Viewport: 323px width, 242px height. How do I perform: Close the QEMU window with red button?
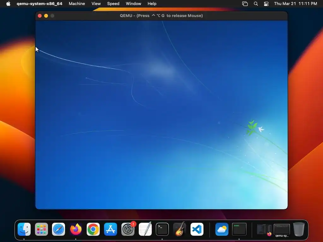point(40,16)
